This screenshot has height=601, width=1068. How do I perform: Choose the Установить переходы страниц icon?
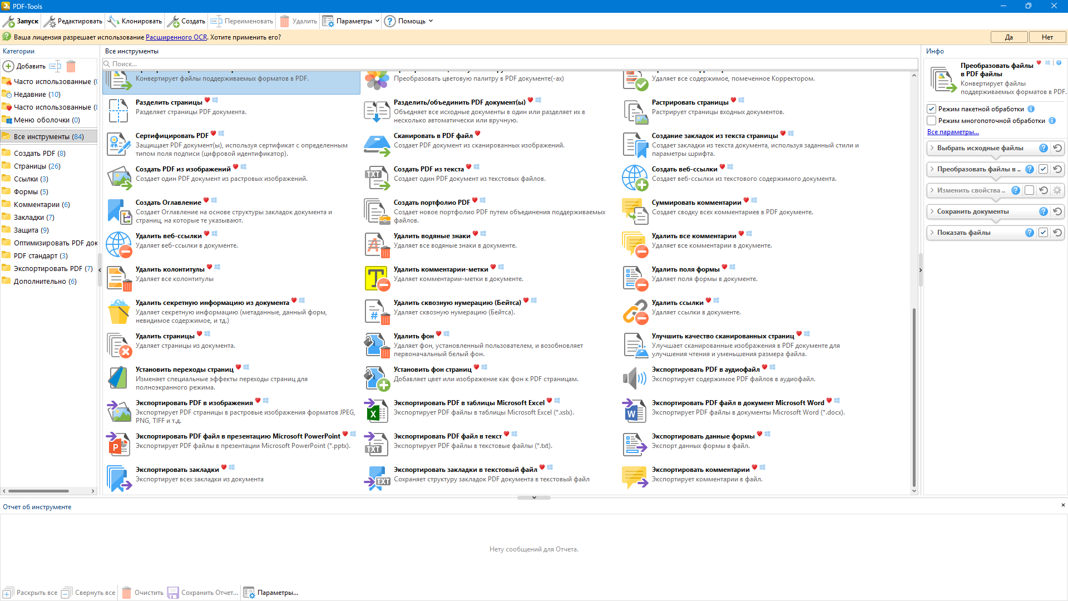coord(118,377)
